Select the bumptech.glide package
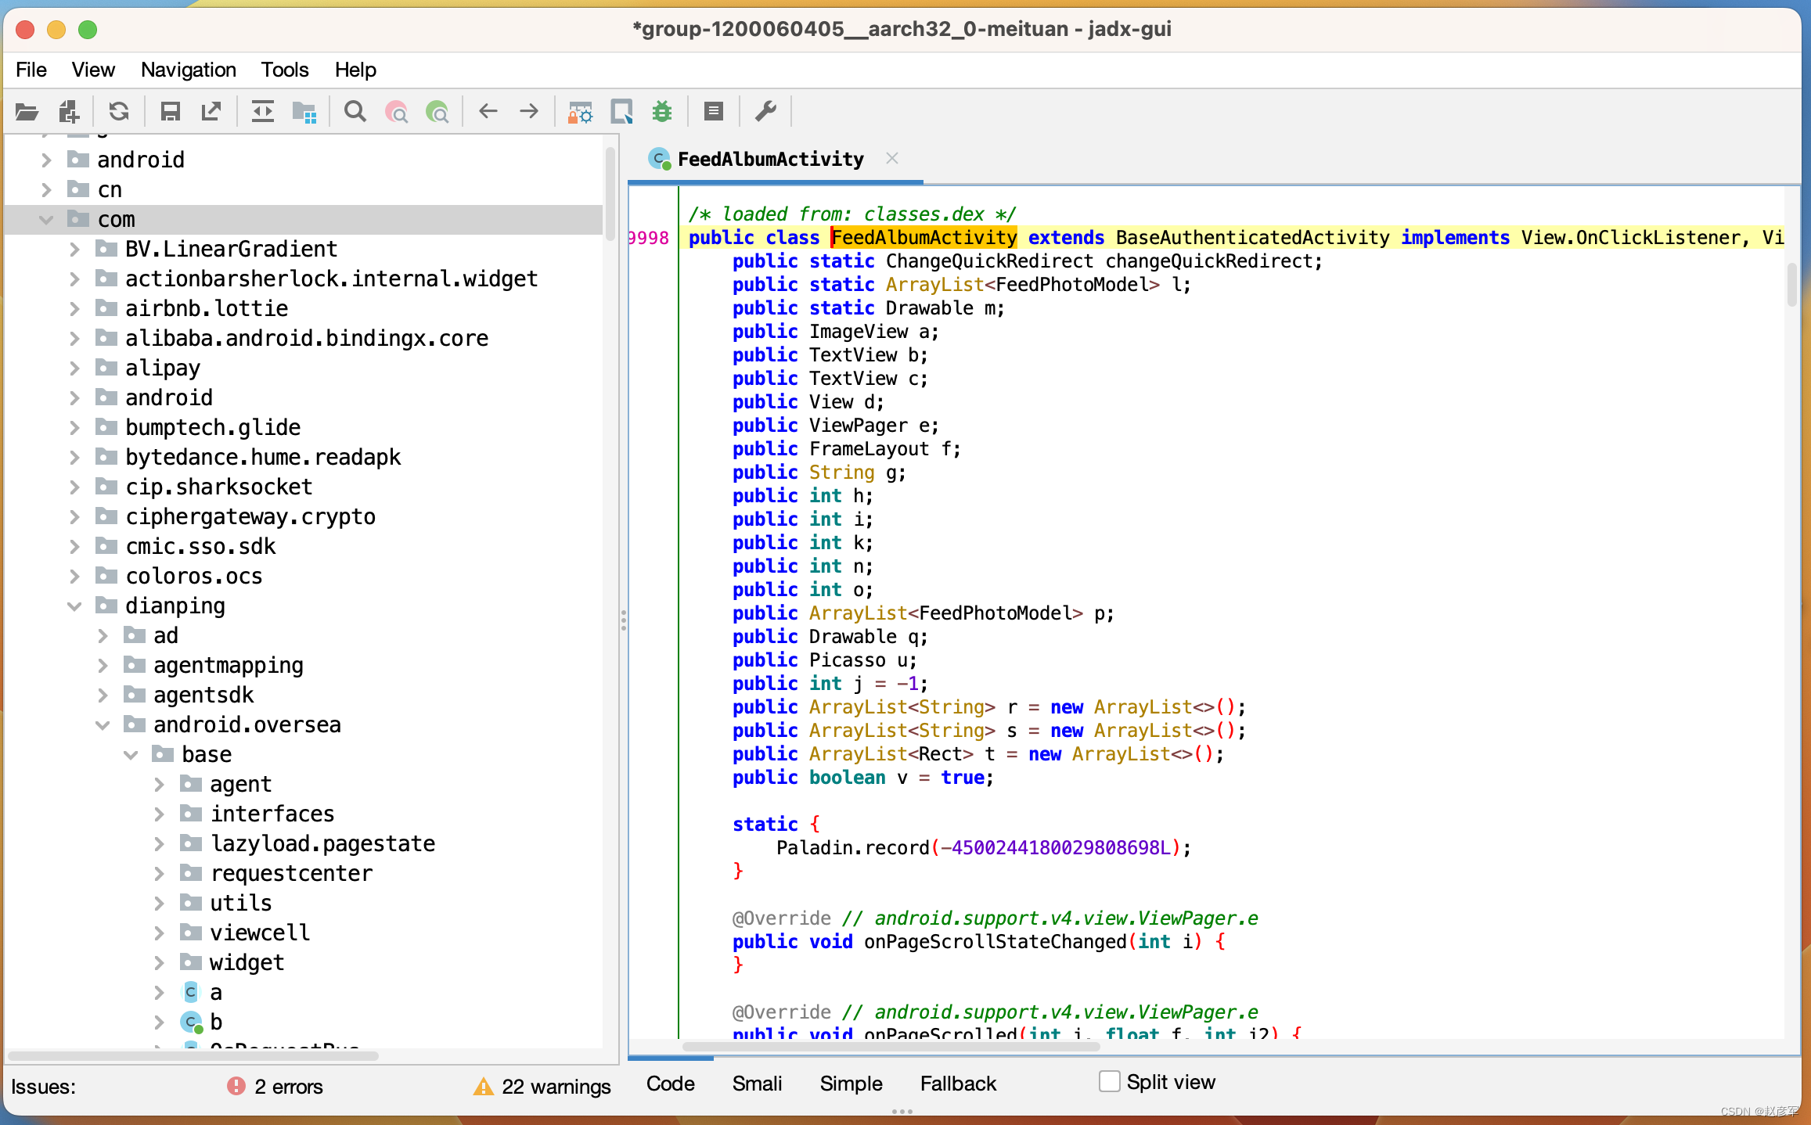This screenshot has height=1125, width=1811. 213,428
